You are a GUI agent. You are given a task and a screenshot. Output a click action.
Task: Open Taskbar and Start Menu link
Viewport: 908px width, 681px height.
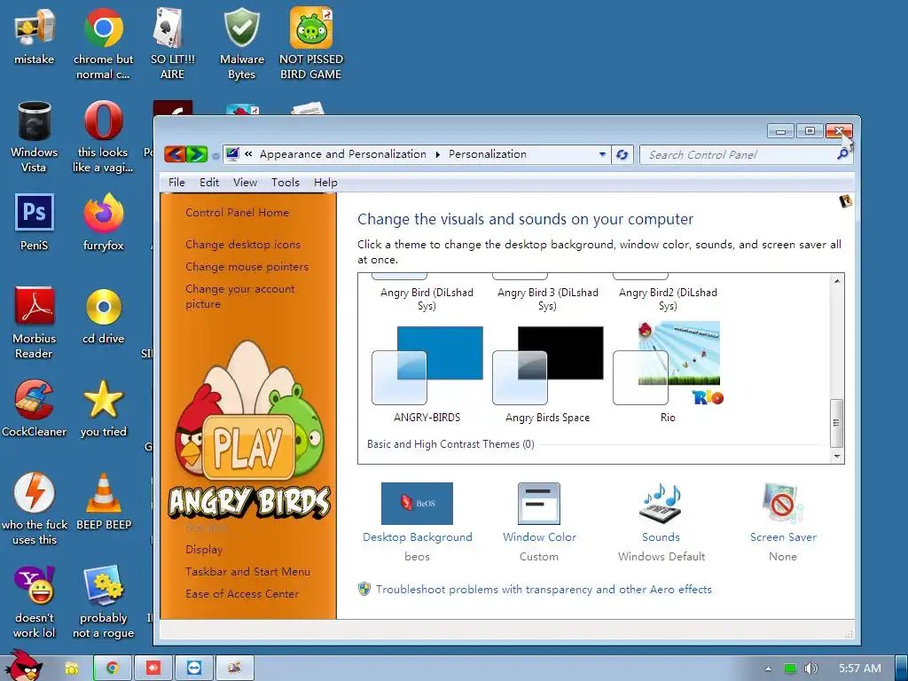(247, 572)
